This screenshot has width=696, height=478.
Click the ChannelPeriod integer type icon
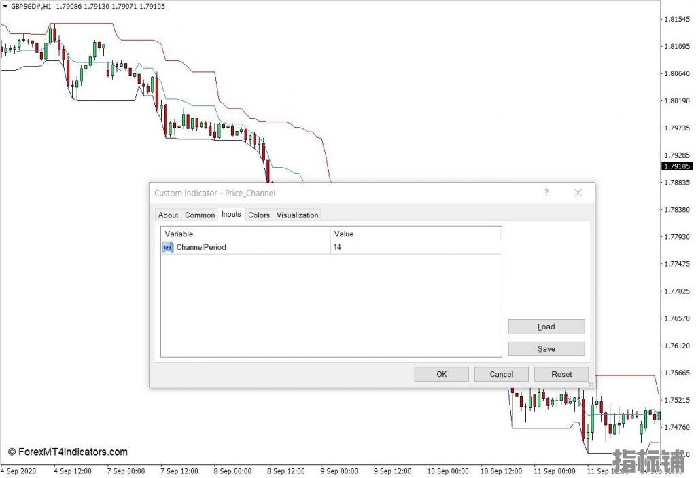point(168,247)
